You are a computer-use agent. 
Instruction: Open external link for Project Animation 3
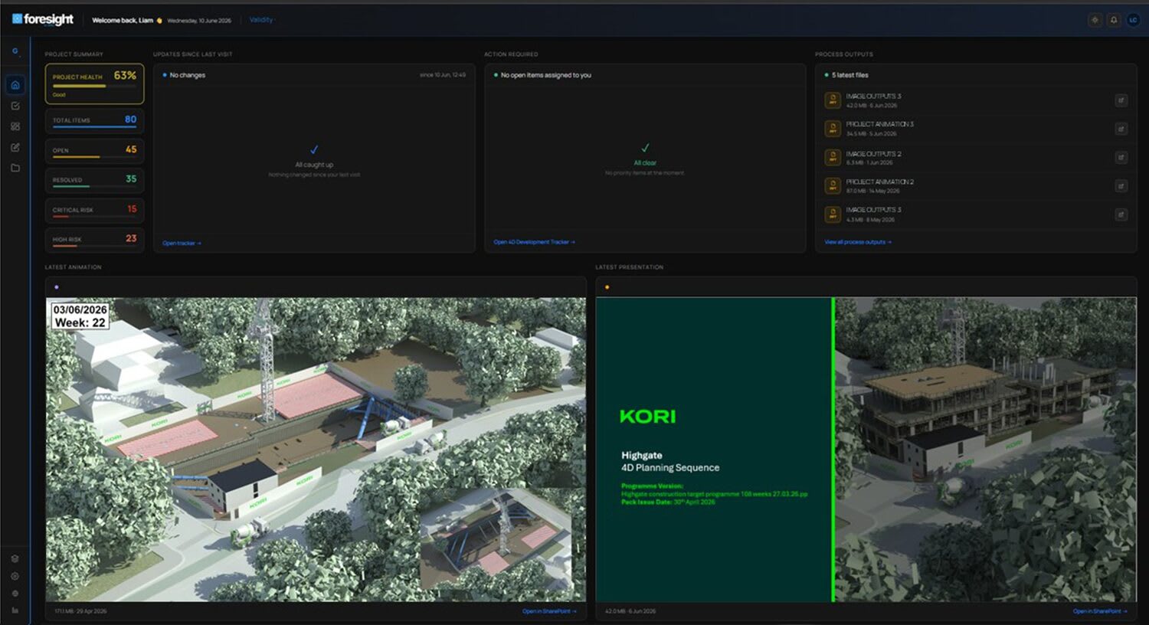click(x=1121, y=129)
